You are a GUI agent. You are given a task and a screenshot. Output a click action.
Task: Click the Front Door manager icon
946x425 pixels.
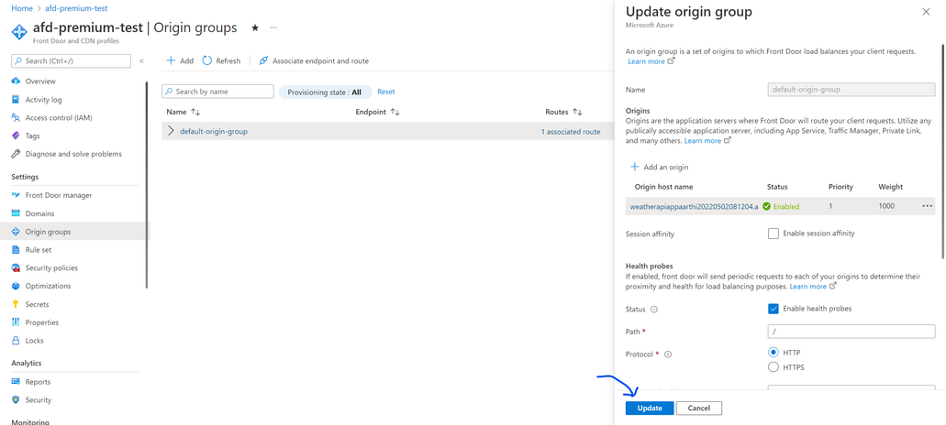[17, 195]
